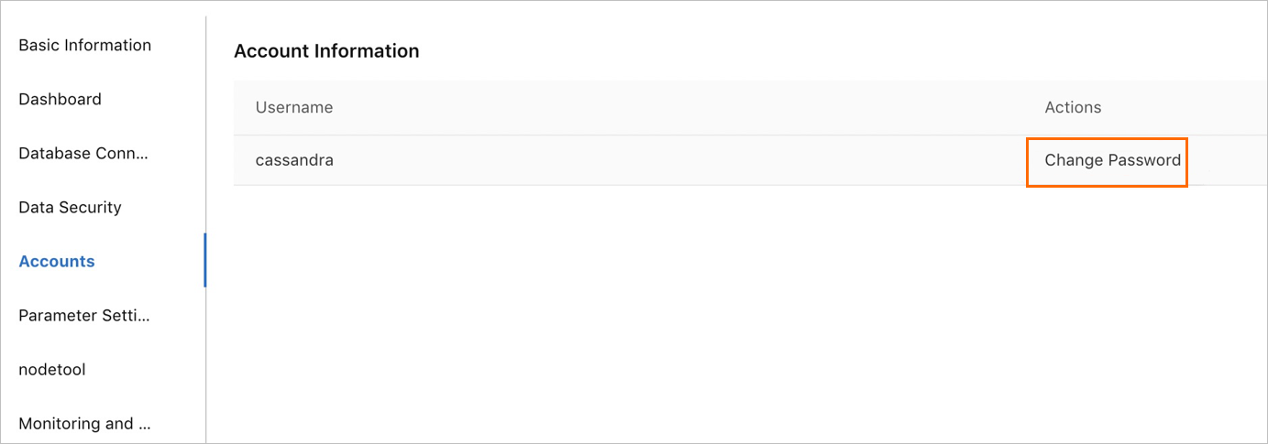Image resolution: width=1268 pixels, height=444 pixels.
Task: Open the Database Connection sidebar item
Action: (x=83, y=153)
